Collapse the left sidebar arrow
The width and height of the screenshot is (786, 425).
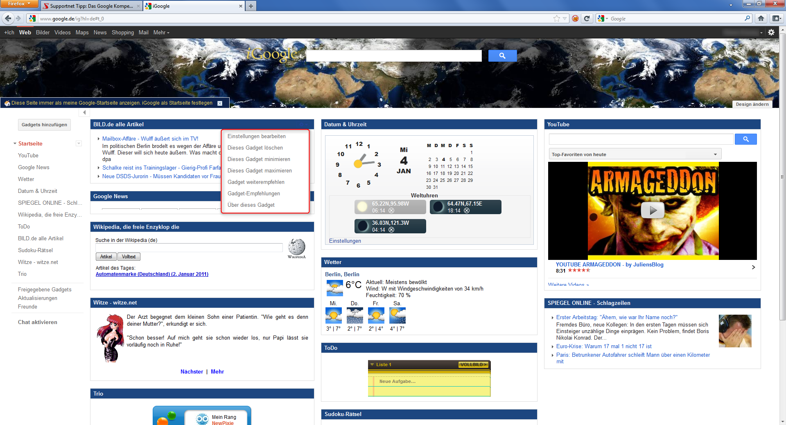pyautogui.click(x=84, y=112)
